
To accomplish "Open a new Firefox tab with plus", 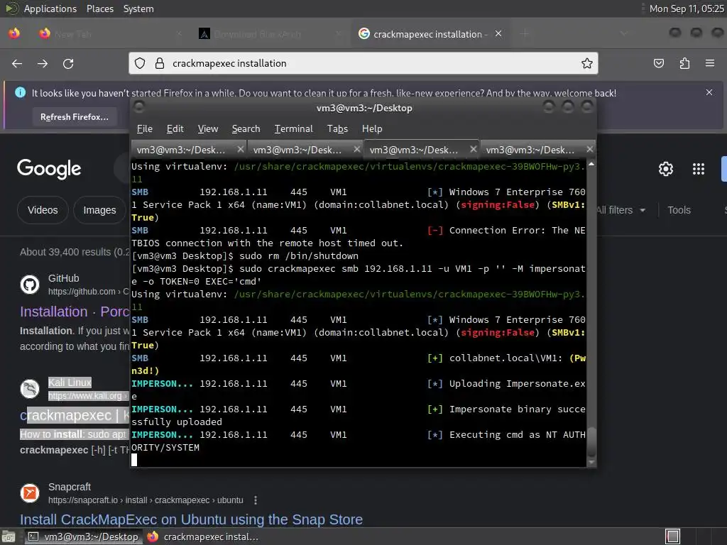I will [x=525, y=33].
